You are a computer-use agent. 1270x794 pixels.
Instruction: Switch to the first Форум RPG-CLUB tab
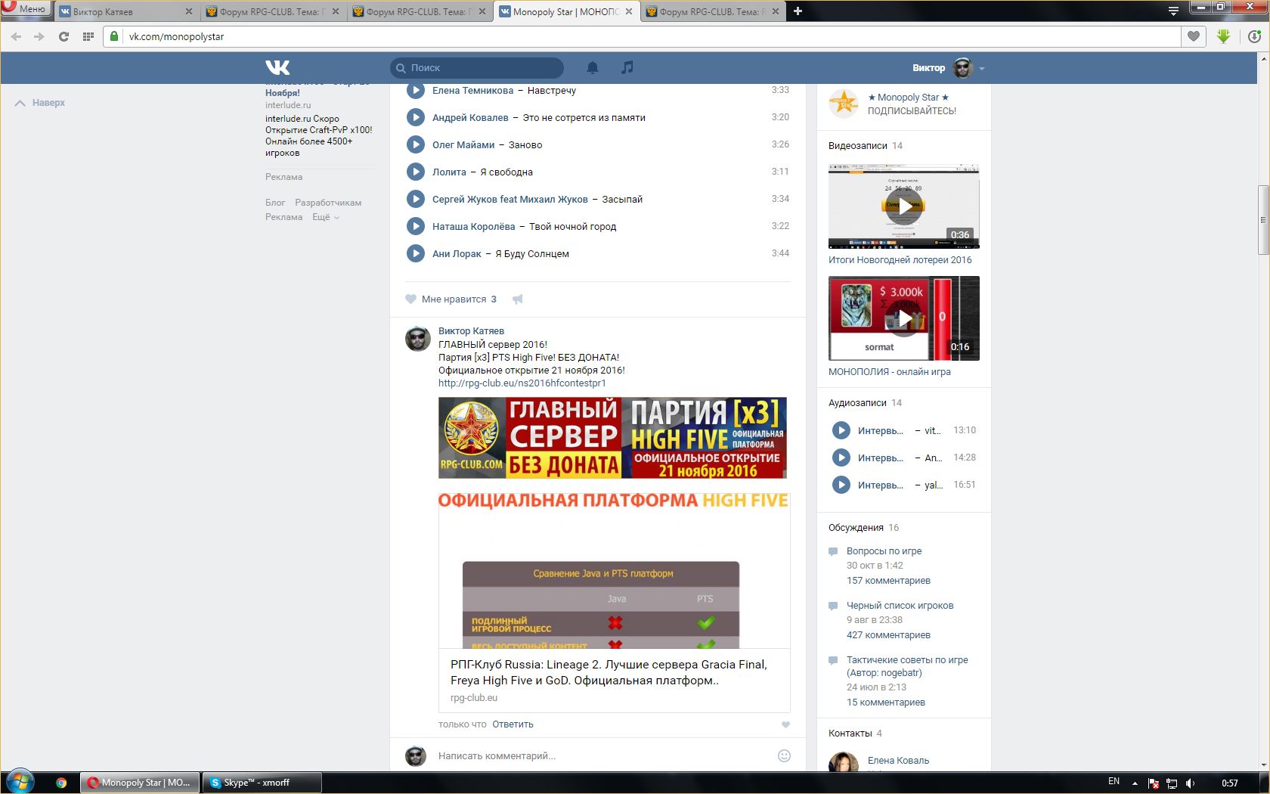tap(272, 11)
